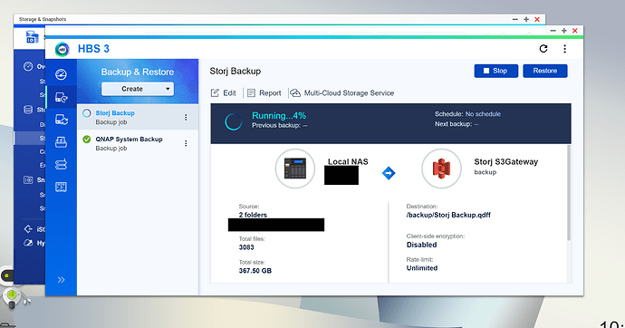Click the Local NAS device icon
625x328 pixels.
[x=295, y=169]
